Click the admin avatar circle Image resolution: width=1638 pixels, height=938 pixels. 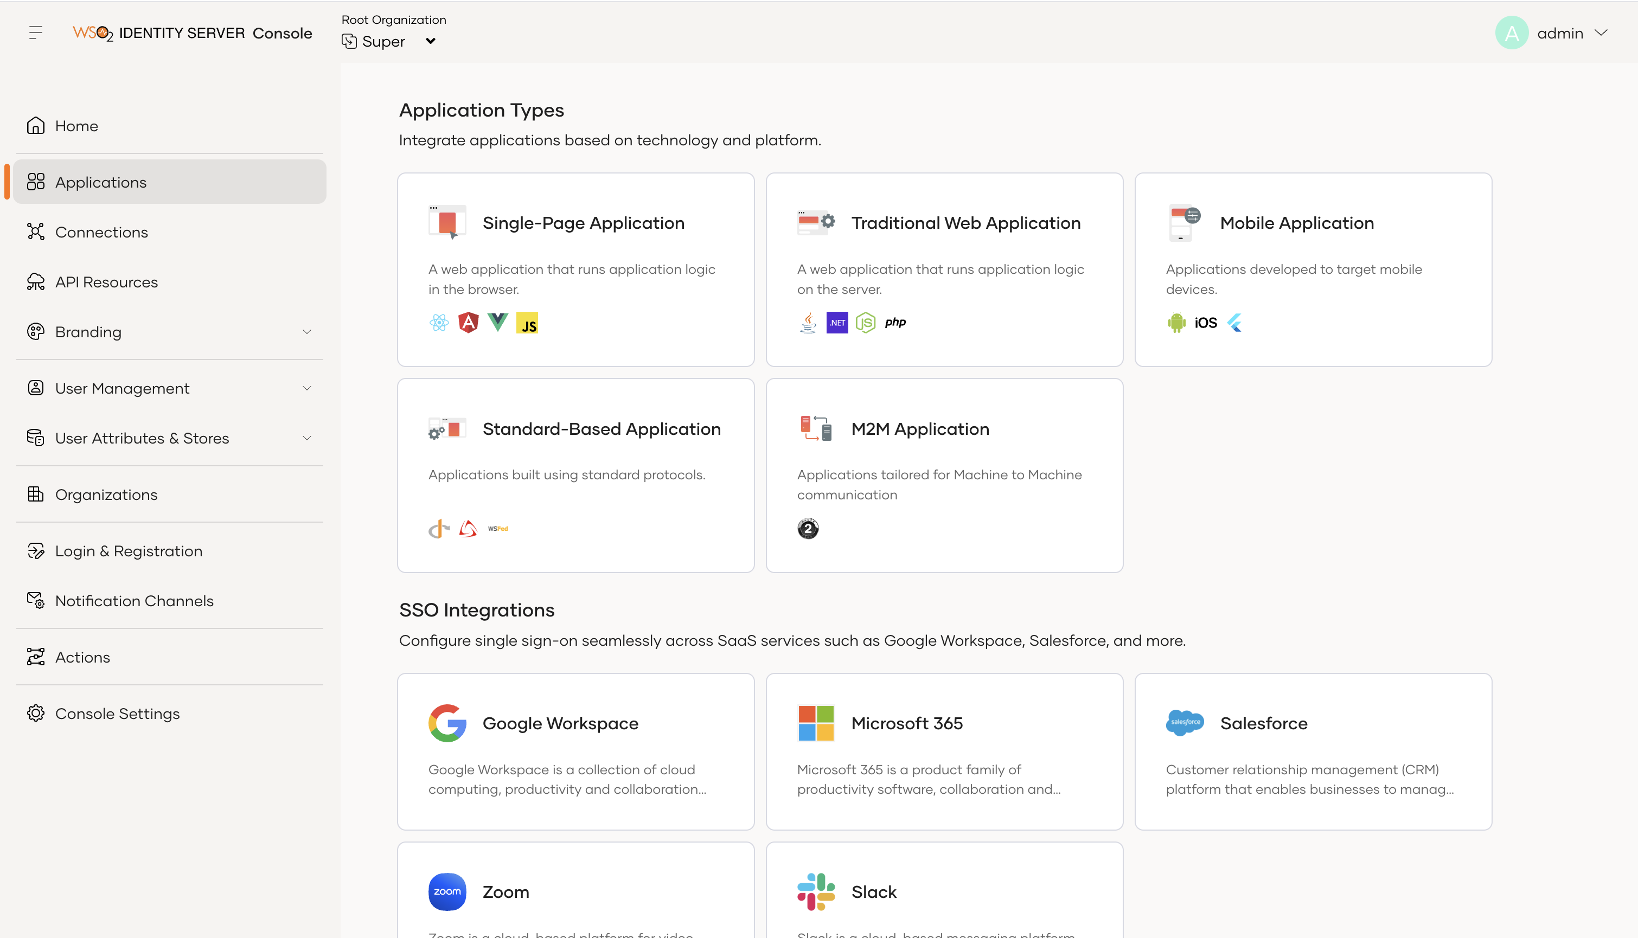(x=1511, y=33)
